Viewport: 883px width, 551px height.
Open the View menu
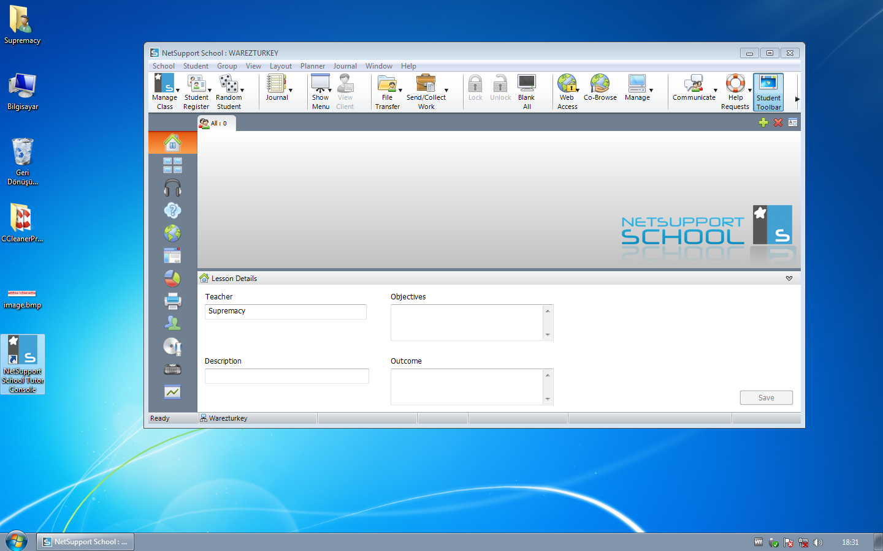253,66
